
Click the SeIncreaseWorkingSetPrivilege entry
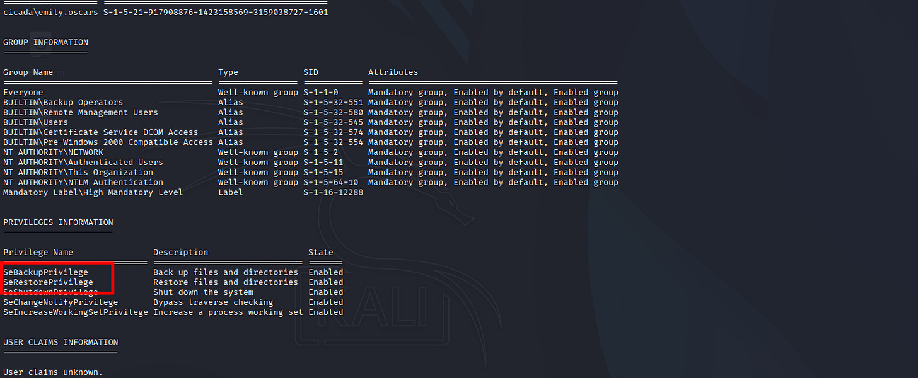click(x=76, y=312)
